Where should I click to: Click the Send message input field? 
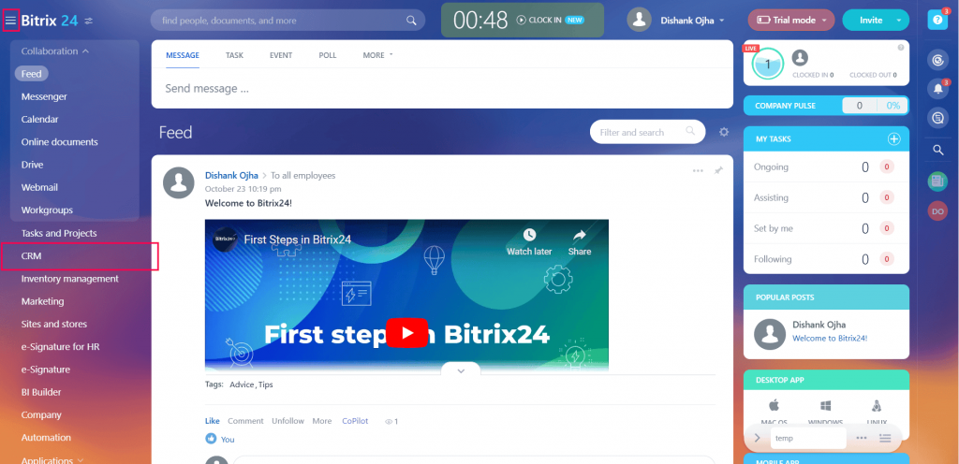pyautogui.click(x=442, y=89)
